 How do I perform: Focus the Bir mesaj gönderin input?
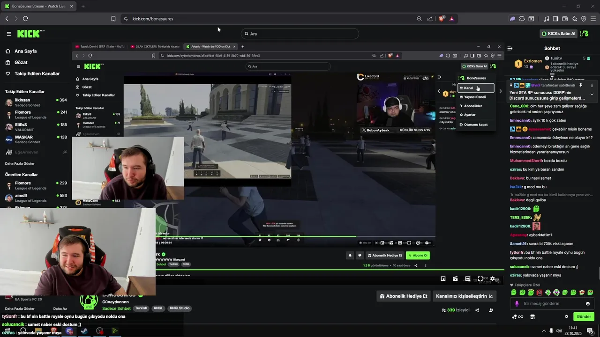pos(552,303)
